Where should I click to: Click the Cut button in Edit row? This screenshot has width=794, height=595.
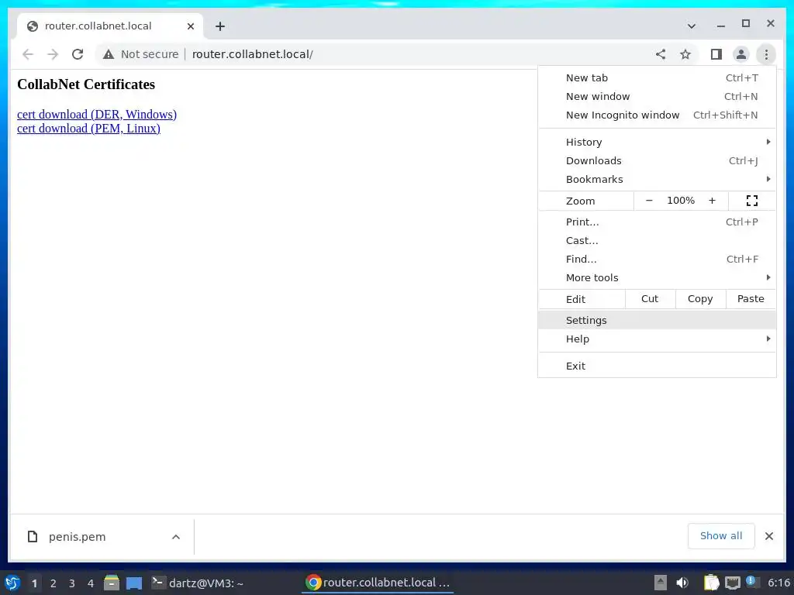651,299
